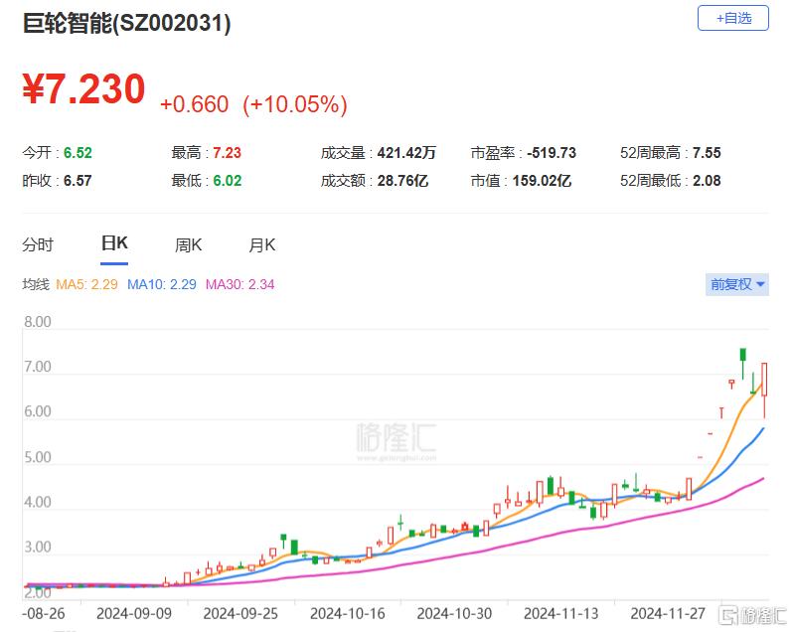Click the 4.00 price axis label
This screenshot has width=793, height=632.
click(x=38, y=502)
